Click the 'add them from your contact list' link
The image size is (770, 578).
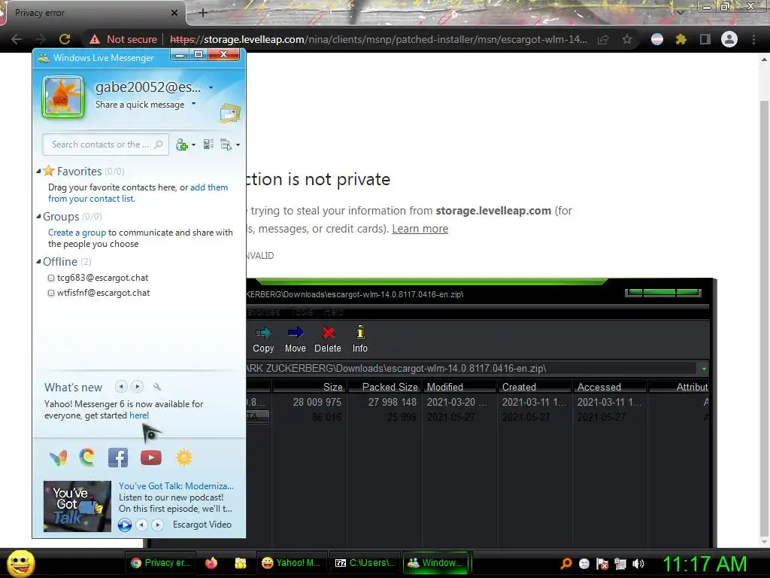tap(138, 193)
